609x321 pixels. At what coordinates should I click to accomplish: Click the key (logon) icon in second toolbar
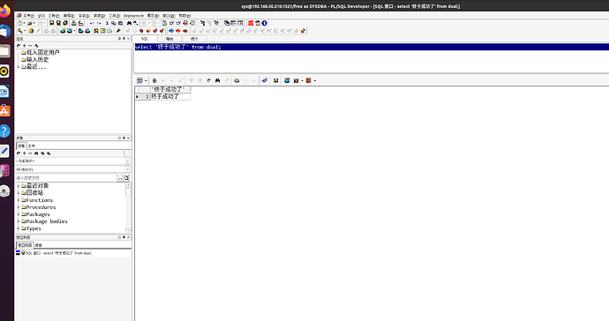point(19,31)
